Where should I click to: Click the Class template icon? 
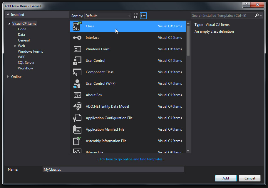(77, 26)
